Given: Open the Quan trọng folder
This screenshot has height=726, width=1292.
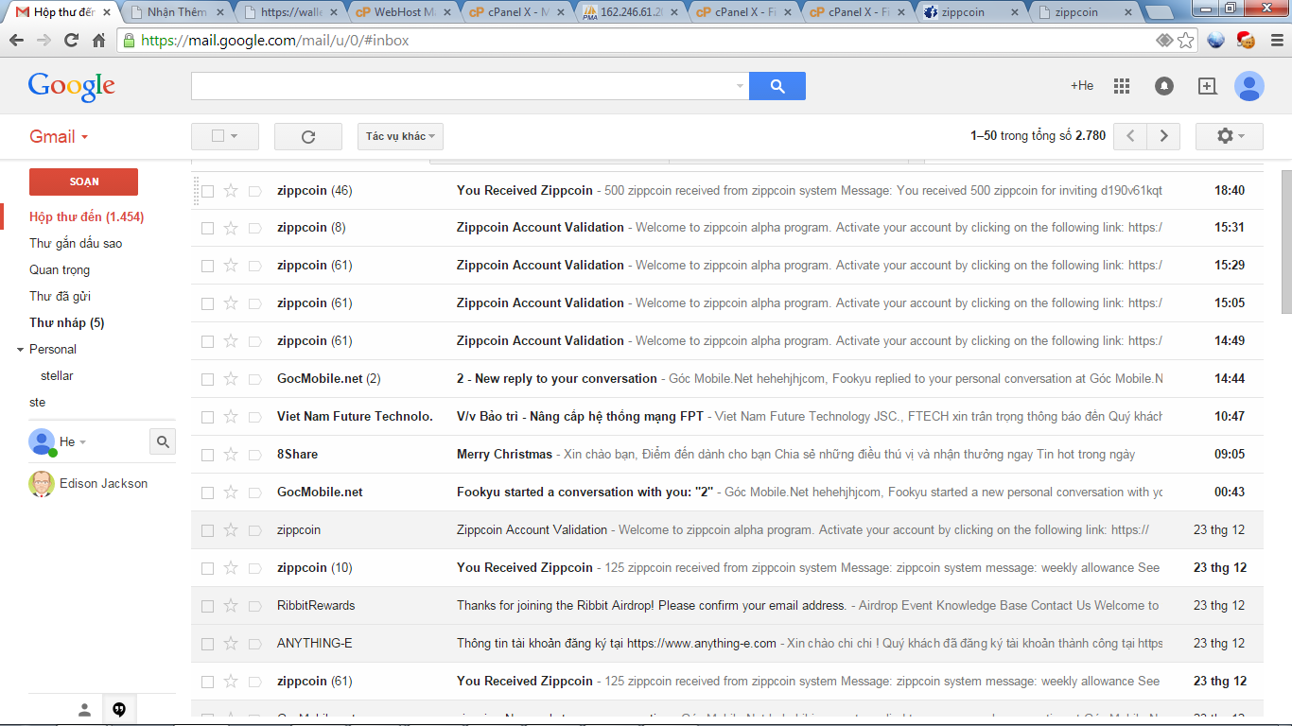Looking at the screenshot, I should (60, 270).
